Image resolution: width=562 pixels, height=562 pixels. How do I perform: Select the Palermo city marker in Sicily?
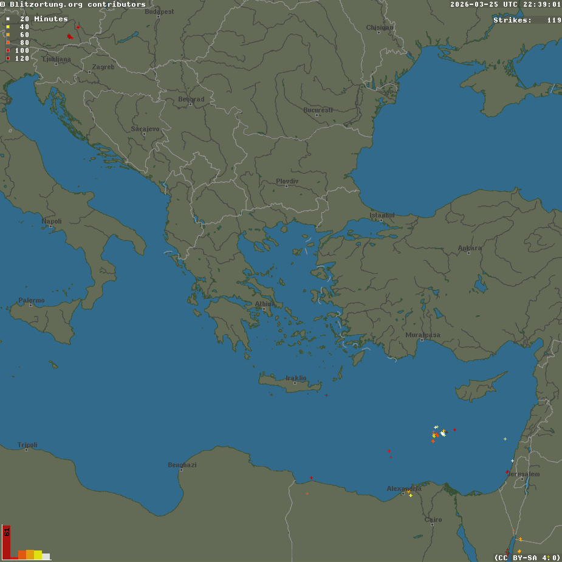tap(30, 305)
